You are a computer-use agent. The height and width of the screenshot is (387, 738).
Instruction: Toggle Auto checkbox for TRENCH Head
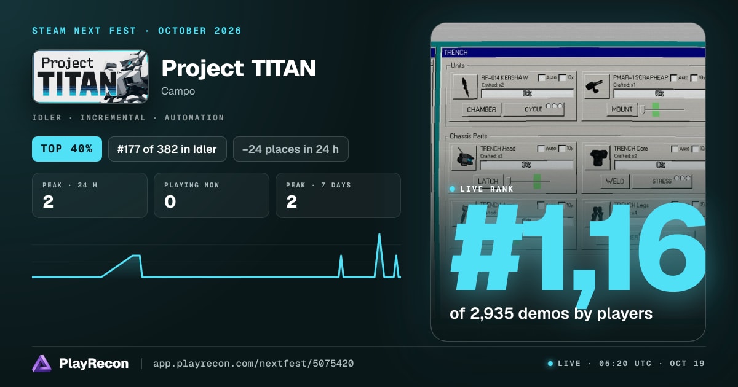coord(541,148)
